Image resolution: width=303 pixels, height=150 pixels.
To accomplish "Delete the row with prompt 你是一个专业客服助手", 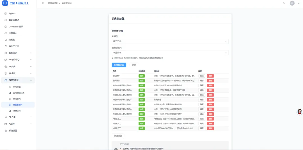I will tap(210, 90).
